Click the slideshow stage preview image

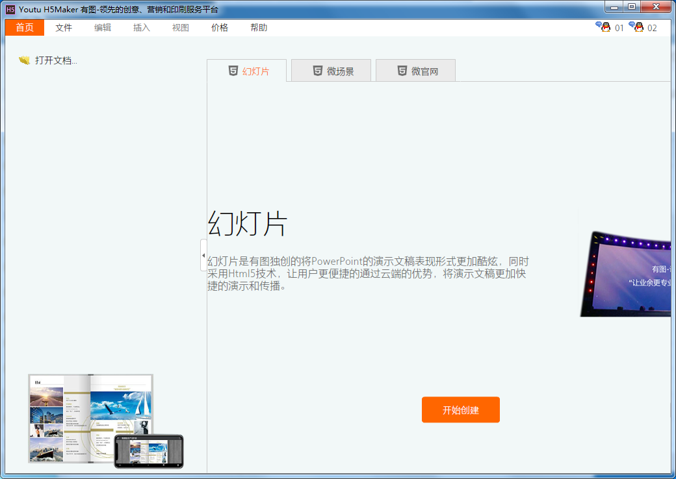(x=625, y=274)
